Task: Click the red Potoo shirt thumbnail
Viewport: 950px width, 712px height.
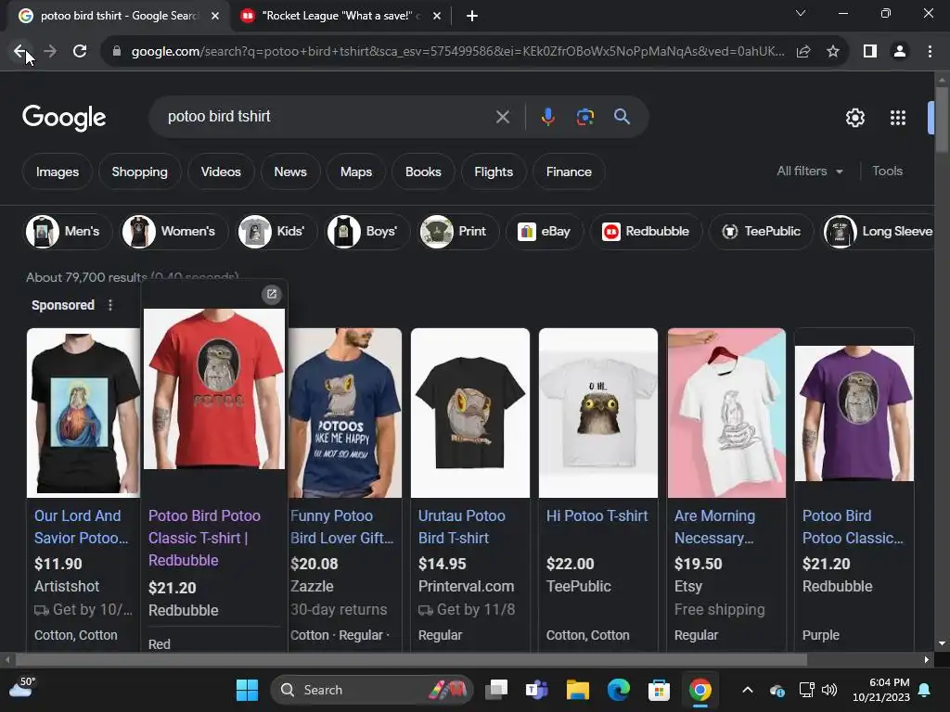Action: 214,388
